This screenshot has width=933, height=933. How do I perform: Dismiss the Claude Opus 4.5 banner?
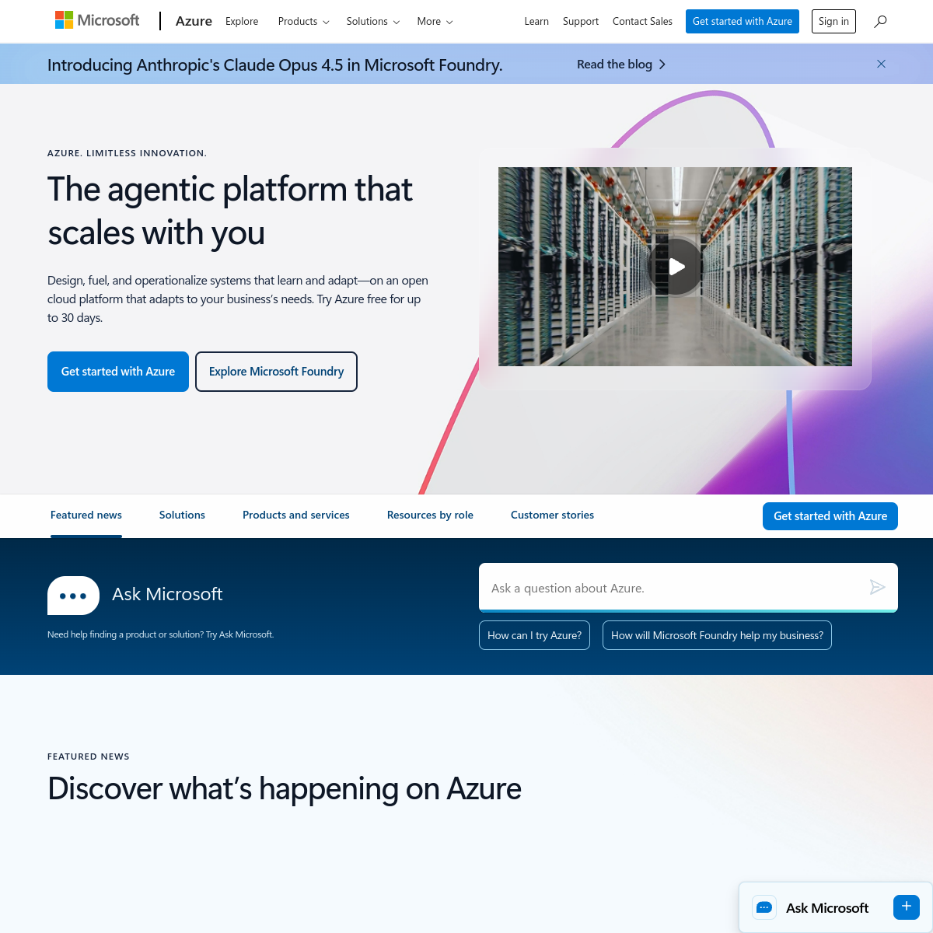(x=881, y=64)
